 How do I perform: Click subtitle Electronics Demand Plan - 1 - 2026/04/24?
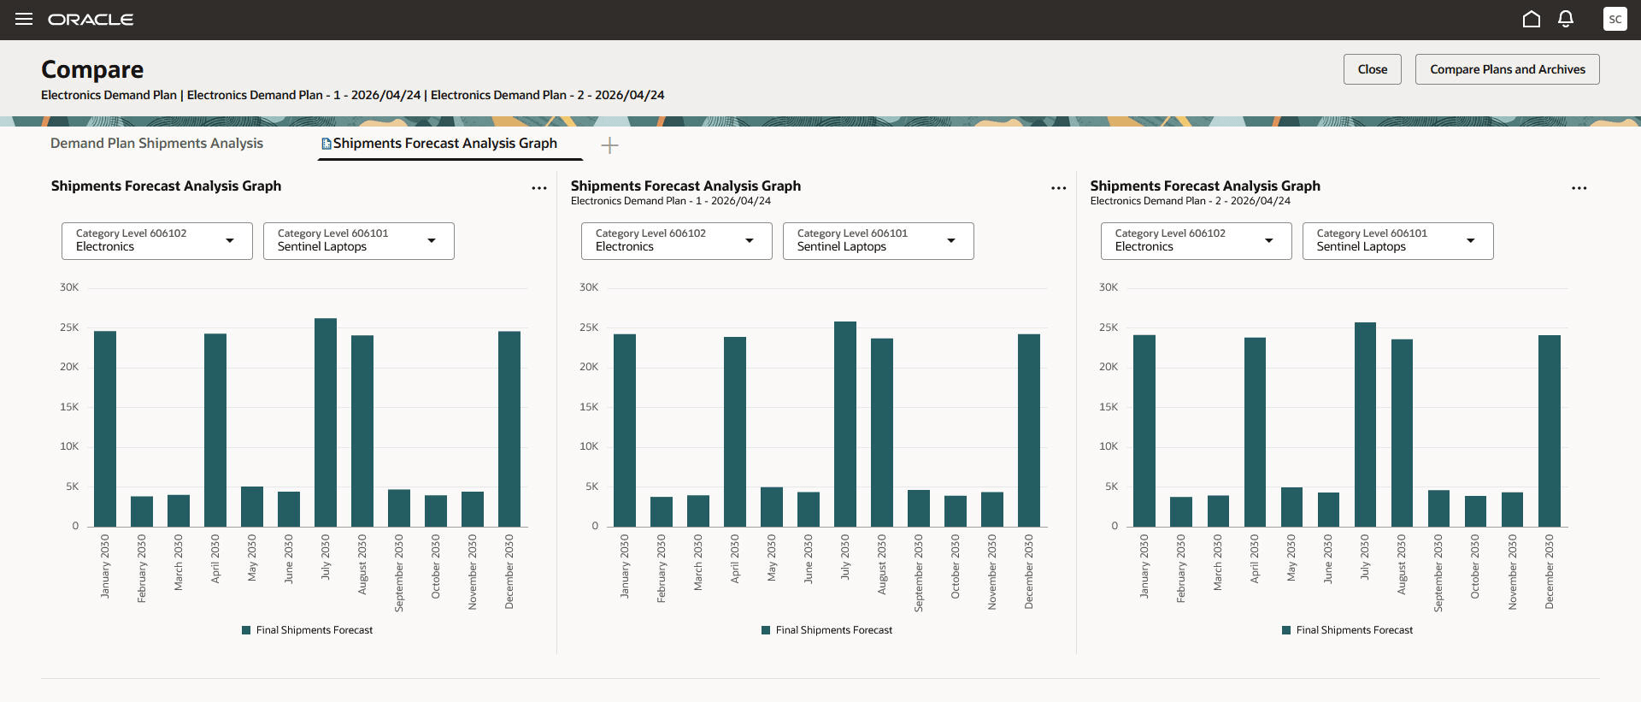click(671, 201)
